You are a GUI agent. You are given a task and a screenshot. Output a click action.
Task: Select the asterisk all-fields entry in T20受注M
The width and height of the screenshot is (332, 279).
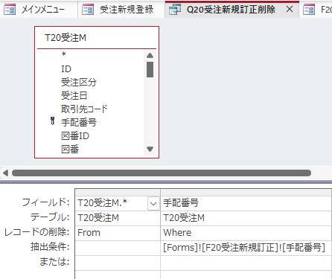tap(64, 54)
